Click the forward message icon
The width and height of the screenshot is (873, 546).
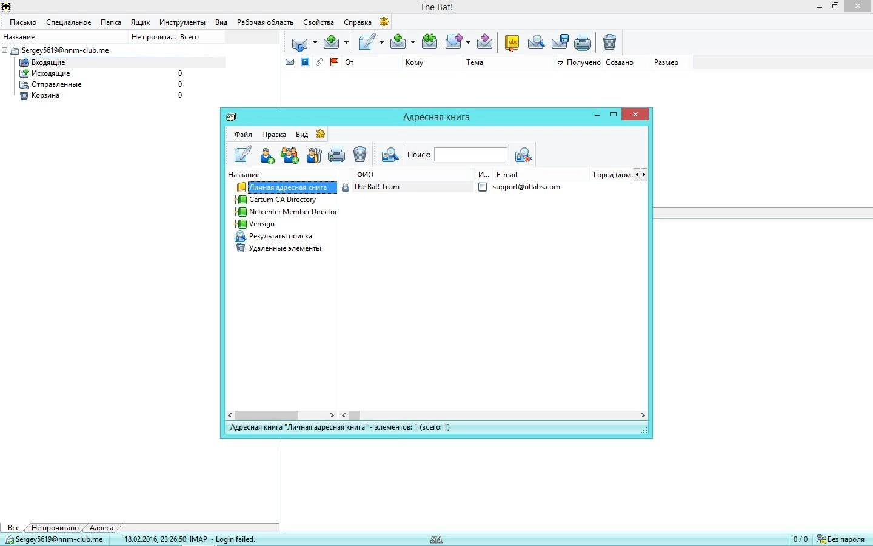click(x=454, y=42)
